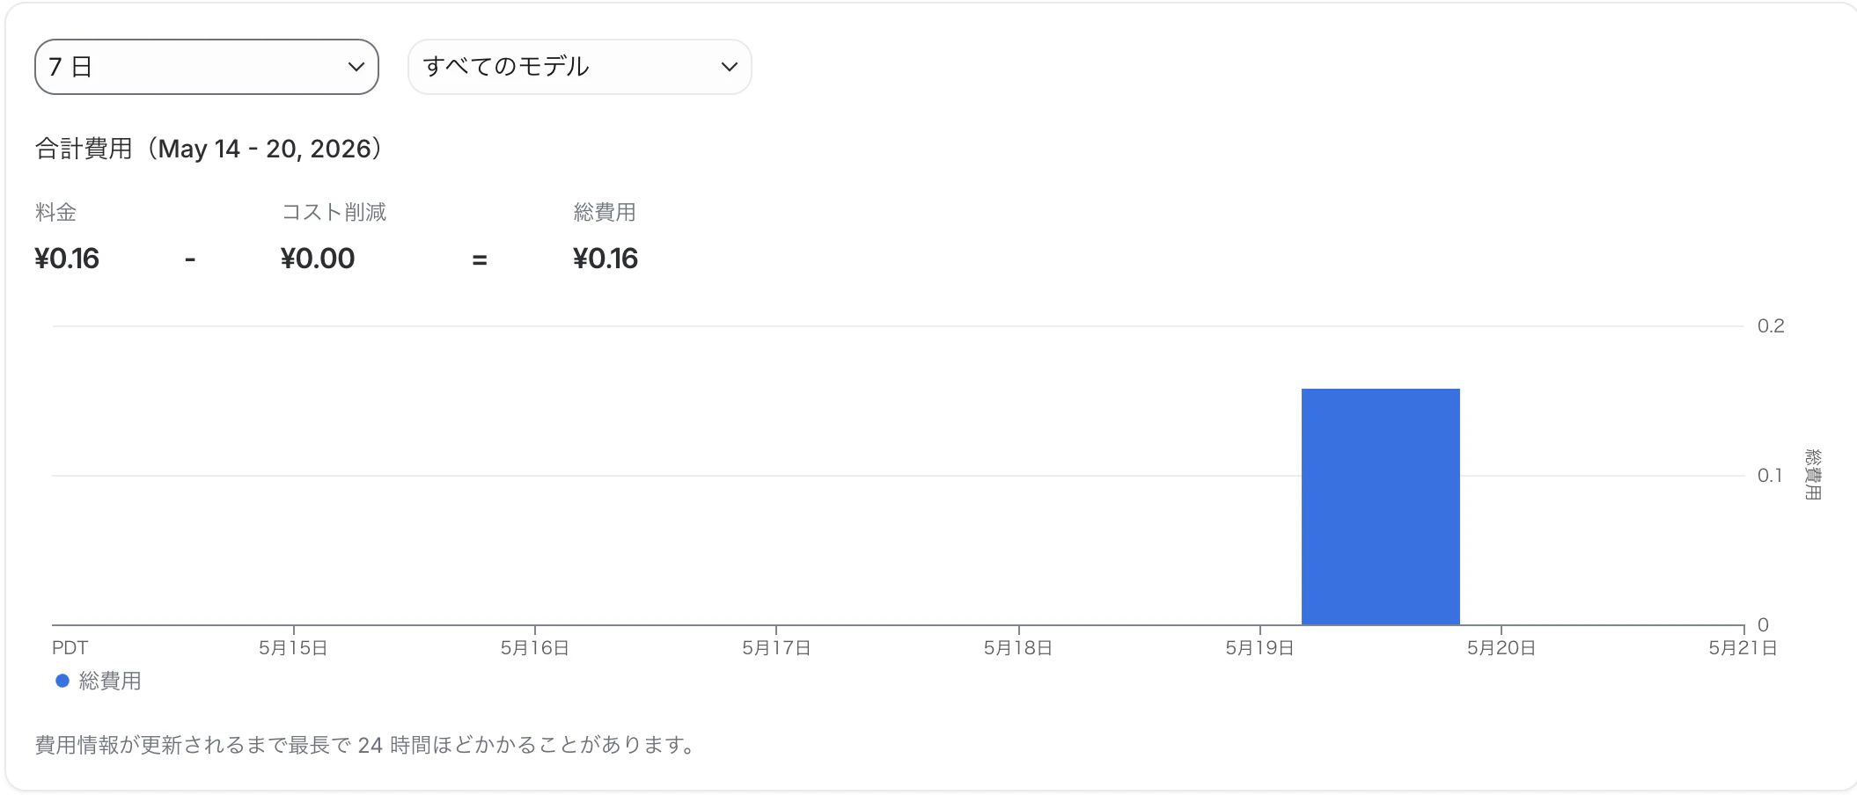
Task: Toggle the 総費用 legend entry below chart
Action: [x=99, y=681]
